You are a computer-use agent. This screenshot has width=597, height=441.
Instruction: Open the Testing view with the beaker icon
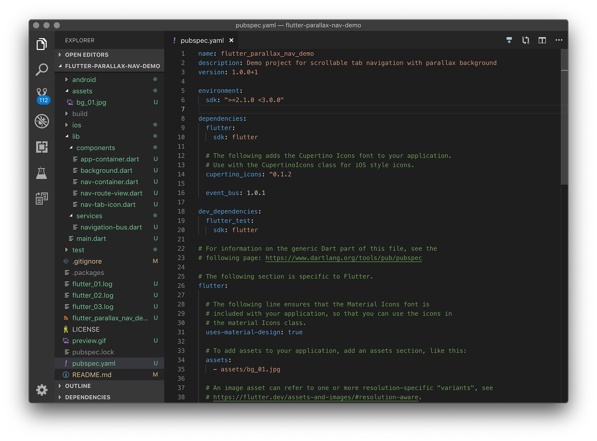[x=42, y=173]
